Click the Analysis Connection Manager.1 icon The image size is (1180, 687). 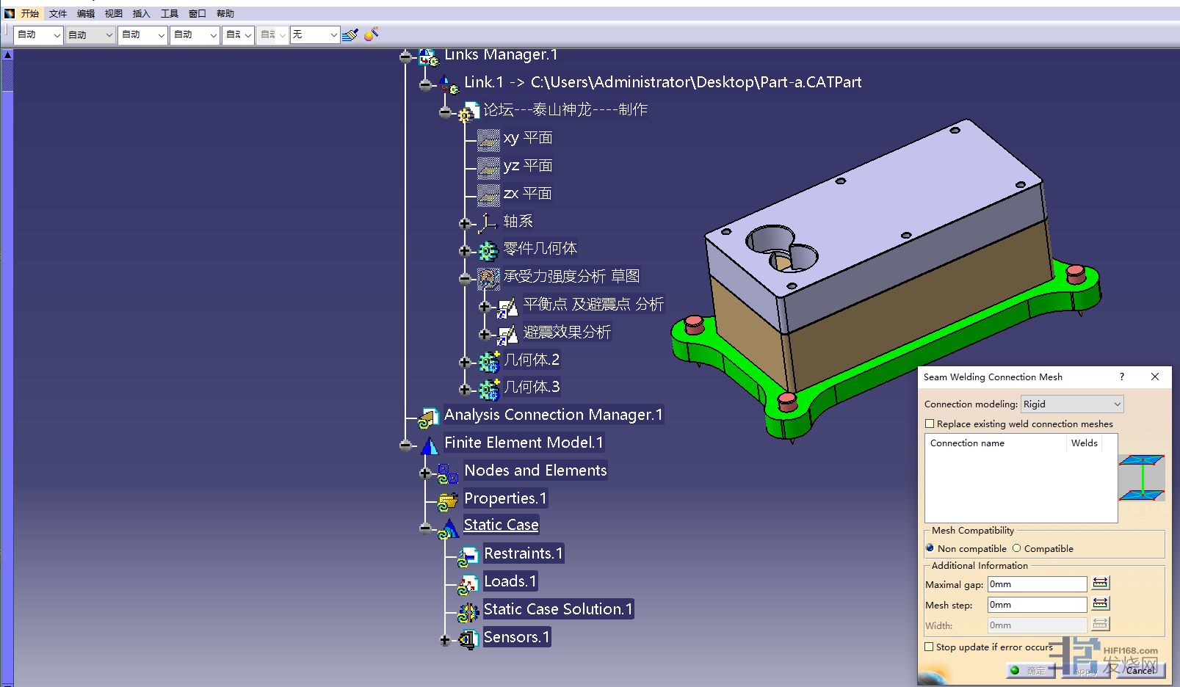(x=427, y=418)
